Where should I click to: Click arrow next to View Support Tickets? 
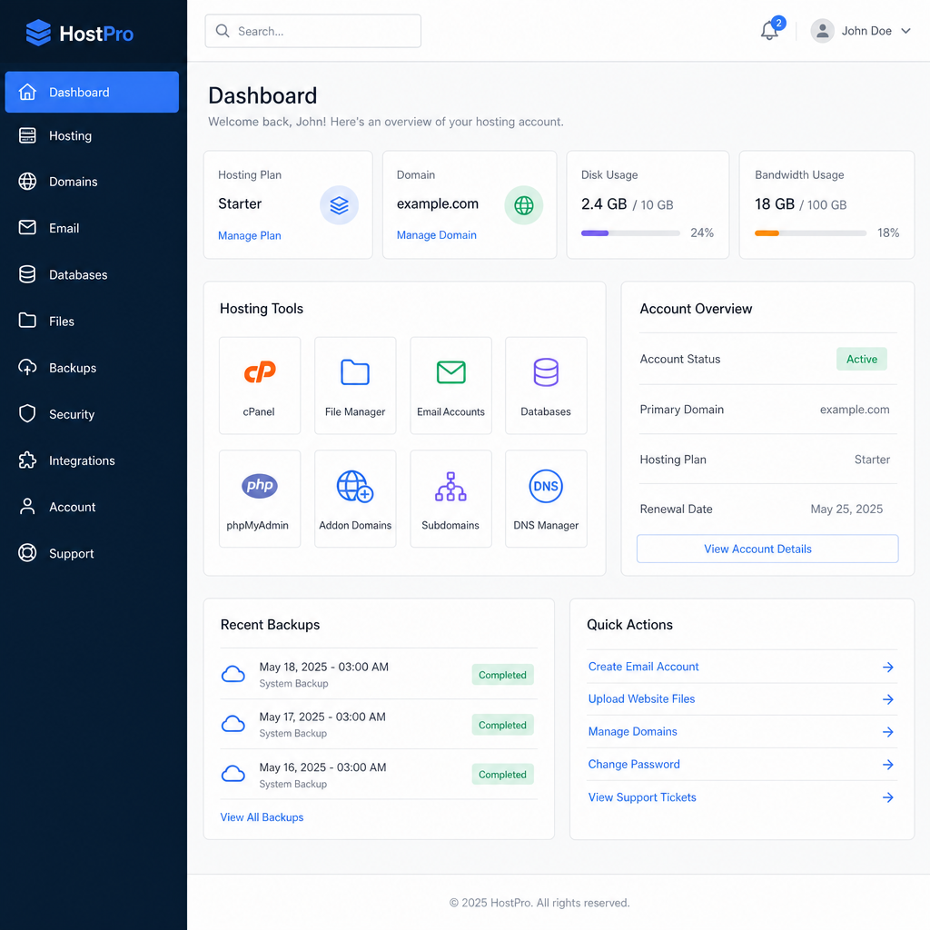click(888, 797)
